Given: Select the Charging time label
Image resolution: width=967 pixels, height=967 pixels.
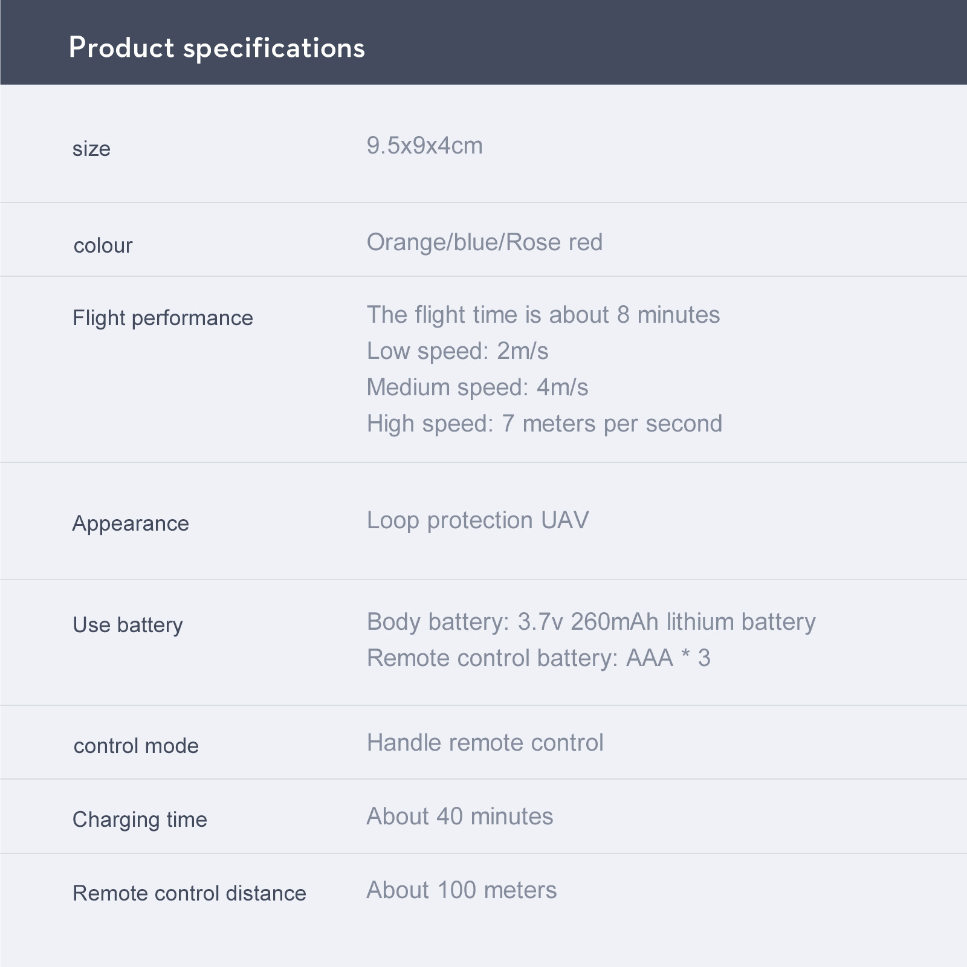Looking at the screenshot, I should click(140, 820).
